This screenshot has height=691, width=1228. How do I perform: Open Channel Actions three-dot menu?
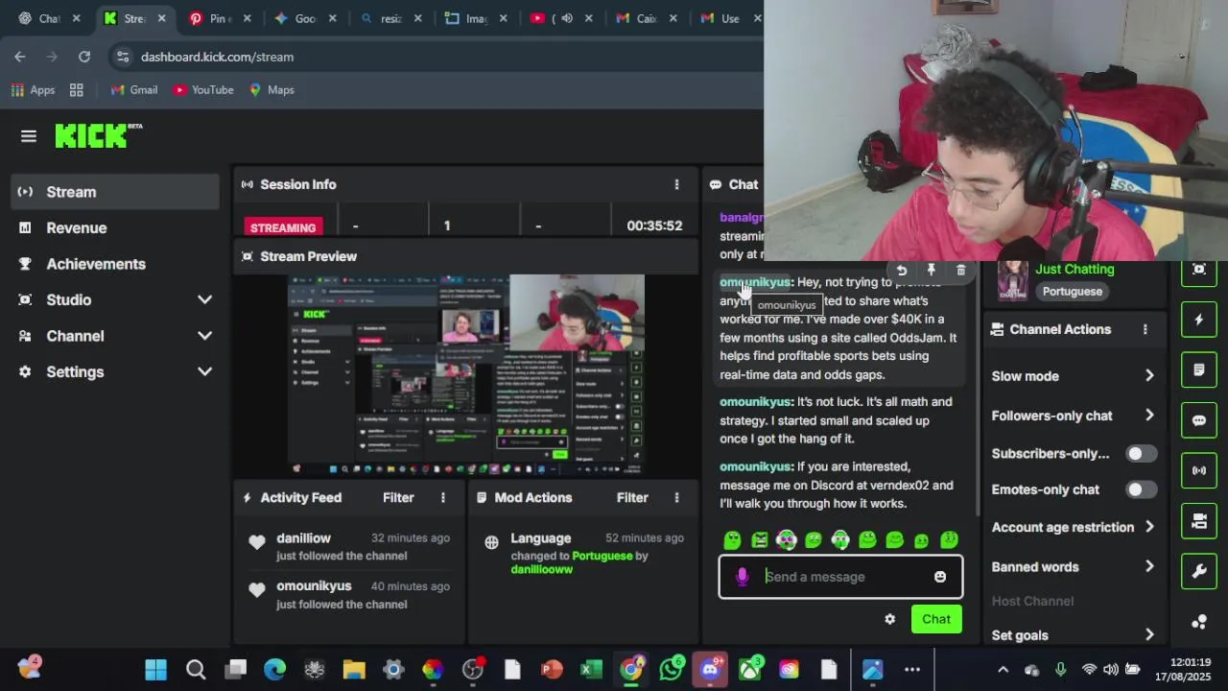click(x=1145, y=329)
